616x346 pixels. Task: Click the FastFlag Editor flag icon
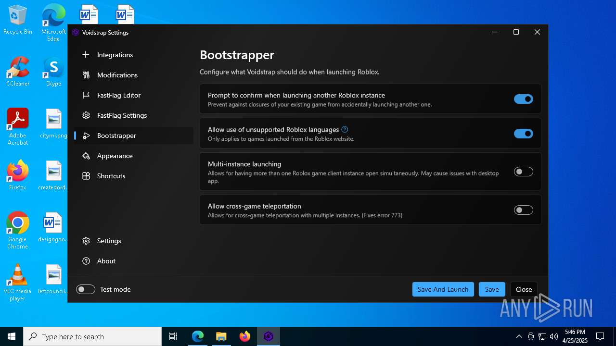coord(86,95)
